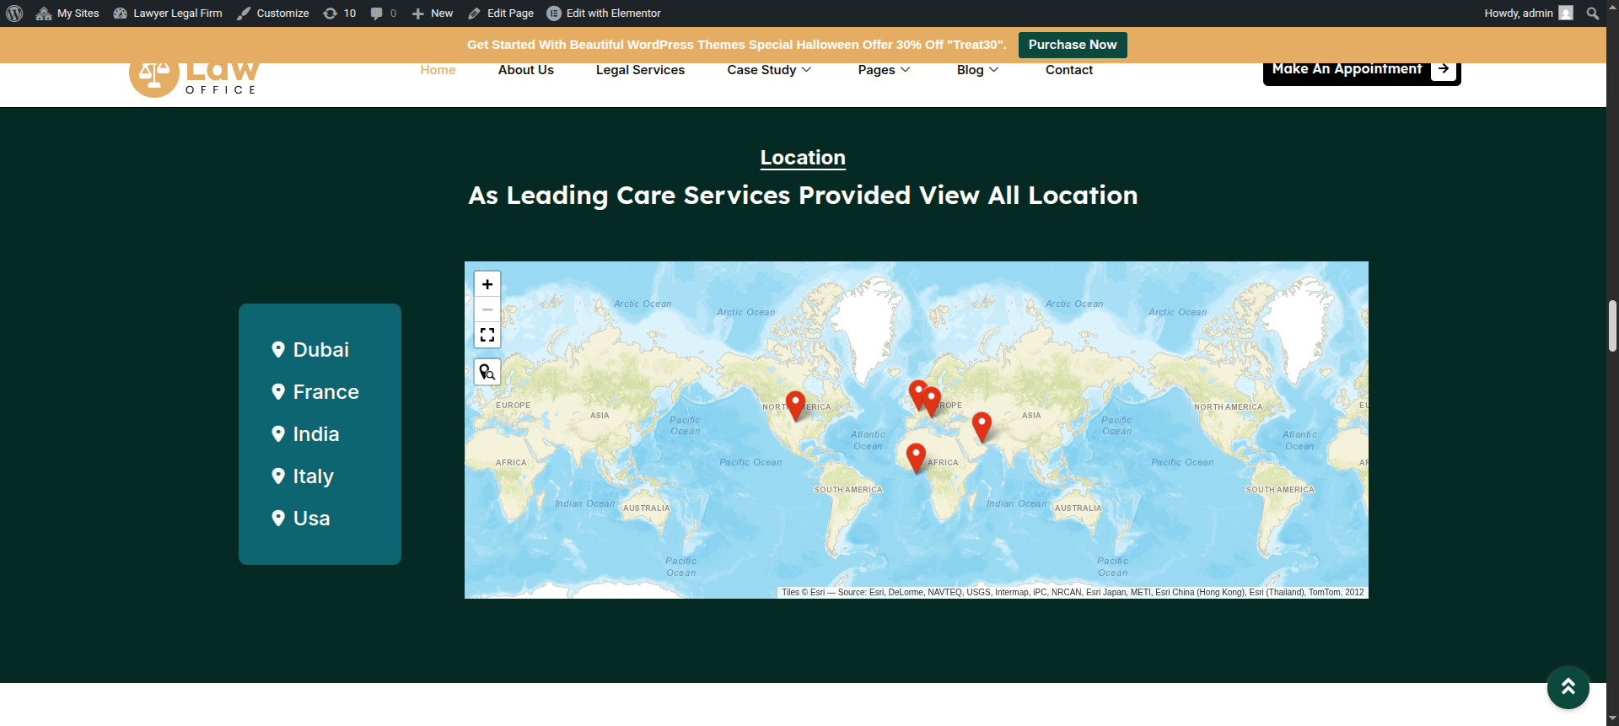The image size is (1619, 726).
Task: Open the Blog dropdown menu
Action: click(x=977, y=70)
